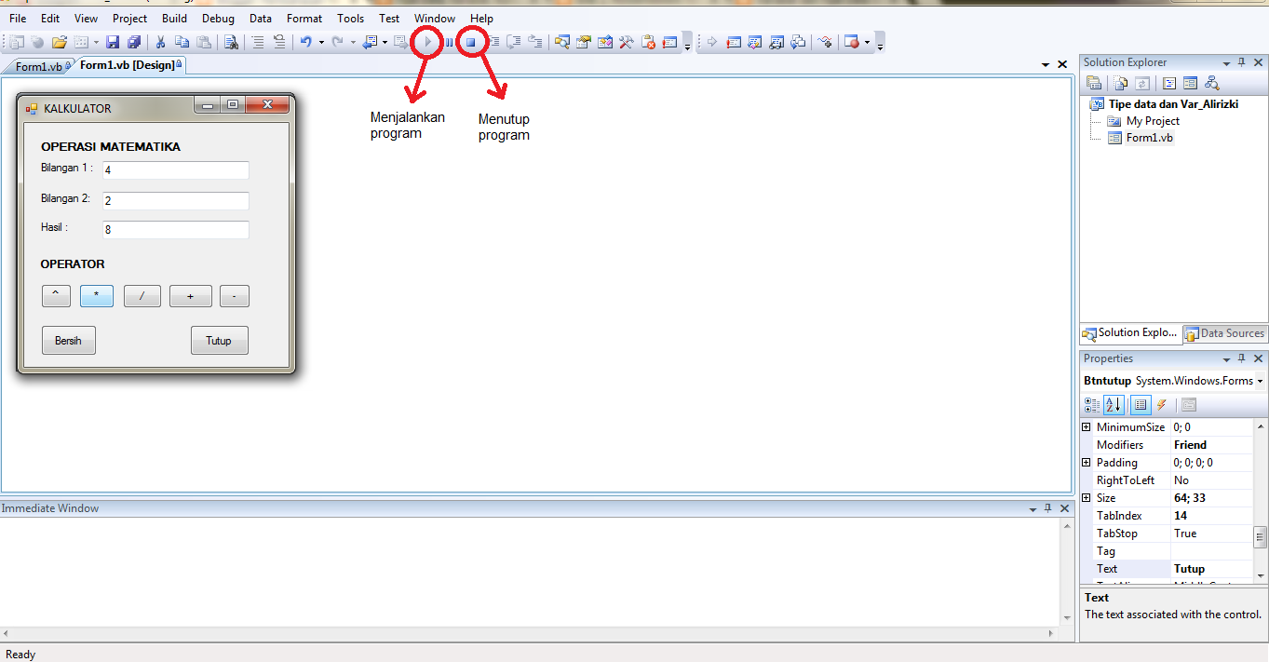Click inside the Bilangan 1 text field
The image size is (1269, 662).
[175, 170]
